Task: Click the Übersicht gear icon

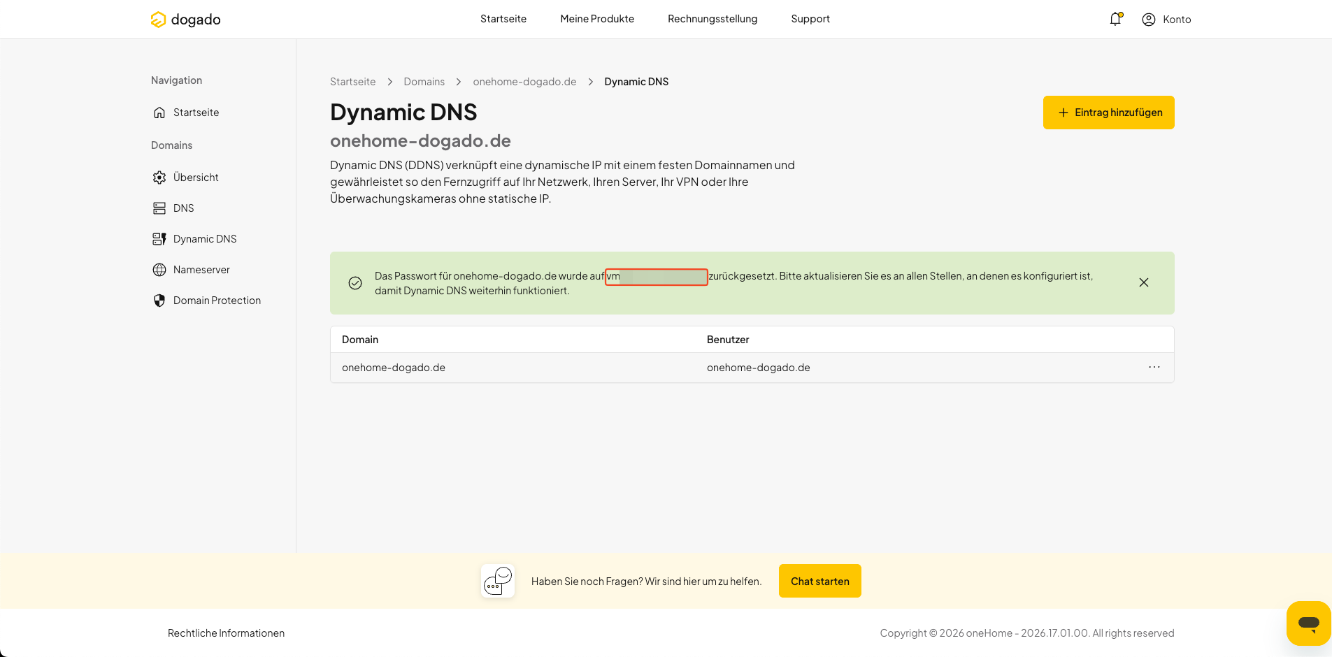Action: [159, 178]
